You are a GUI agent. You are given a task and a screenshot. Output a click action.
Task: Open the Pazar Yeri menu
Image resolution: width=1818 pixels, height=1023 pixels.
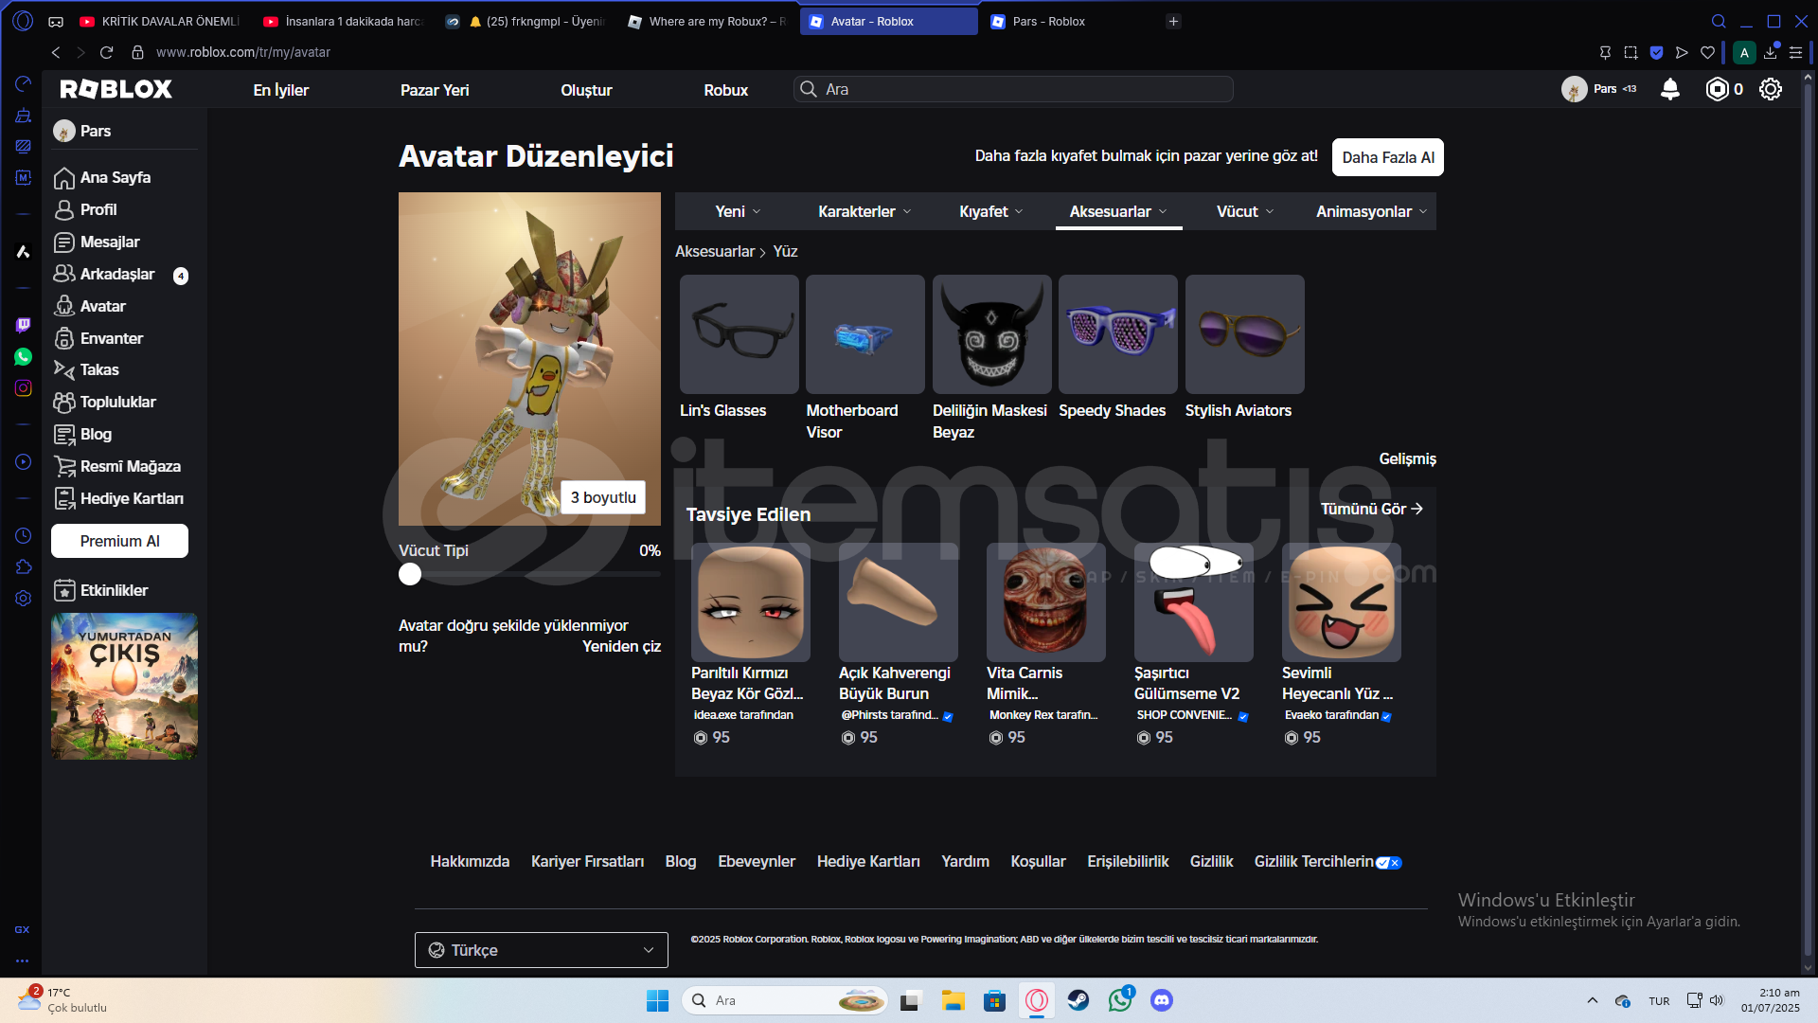pyautogui.click(x=435, y=90)
